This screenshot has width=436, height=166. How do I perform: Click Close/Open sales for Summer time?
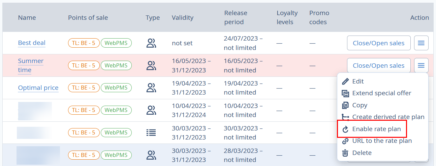(379, 65)
